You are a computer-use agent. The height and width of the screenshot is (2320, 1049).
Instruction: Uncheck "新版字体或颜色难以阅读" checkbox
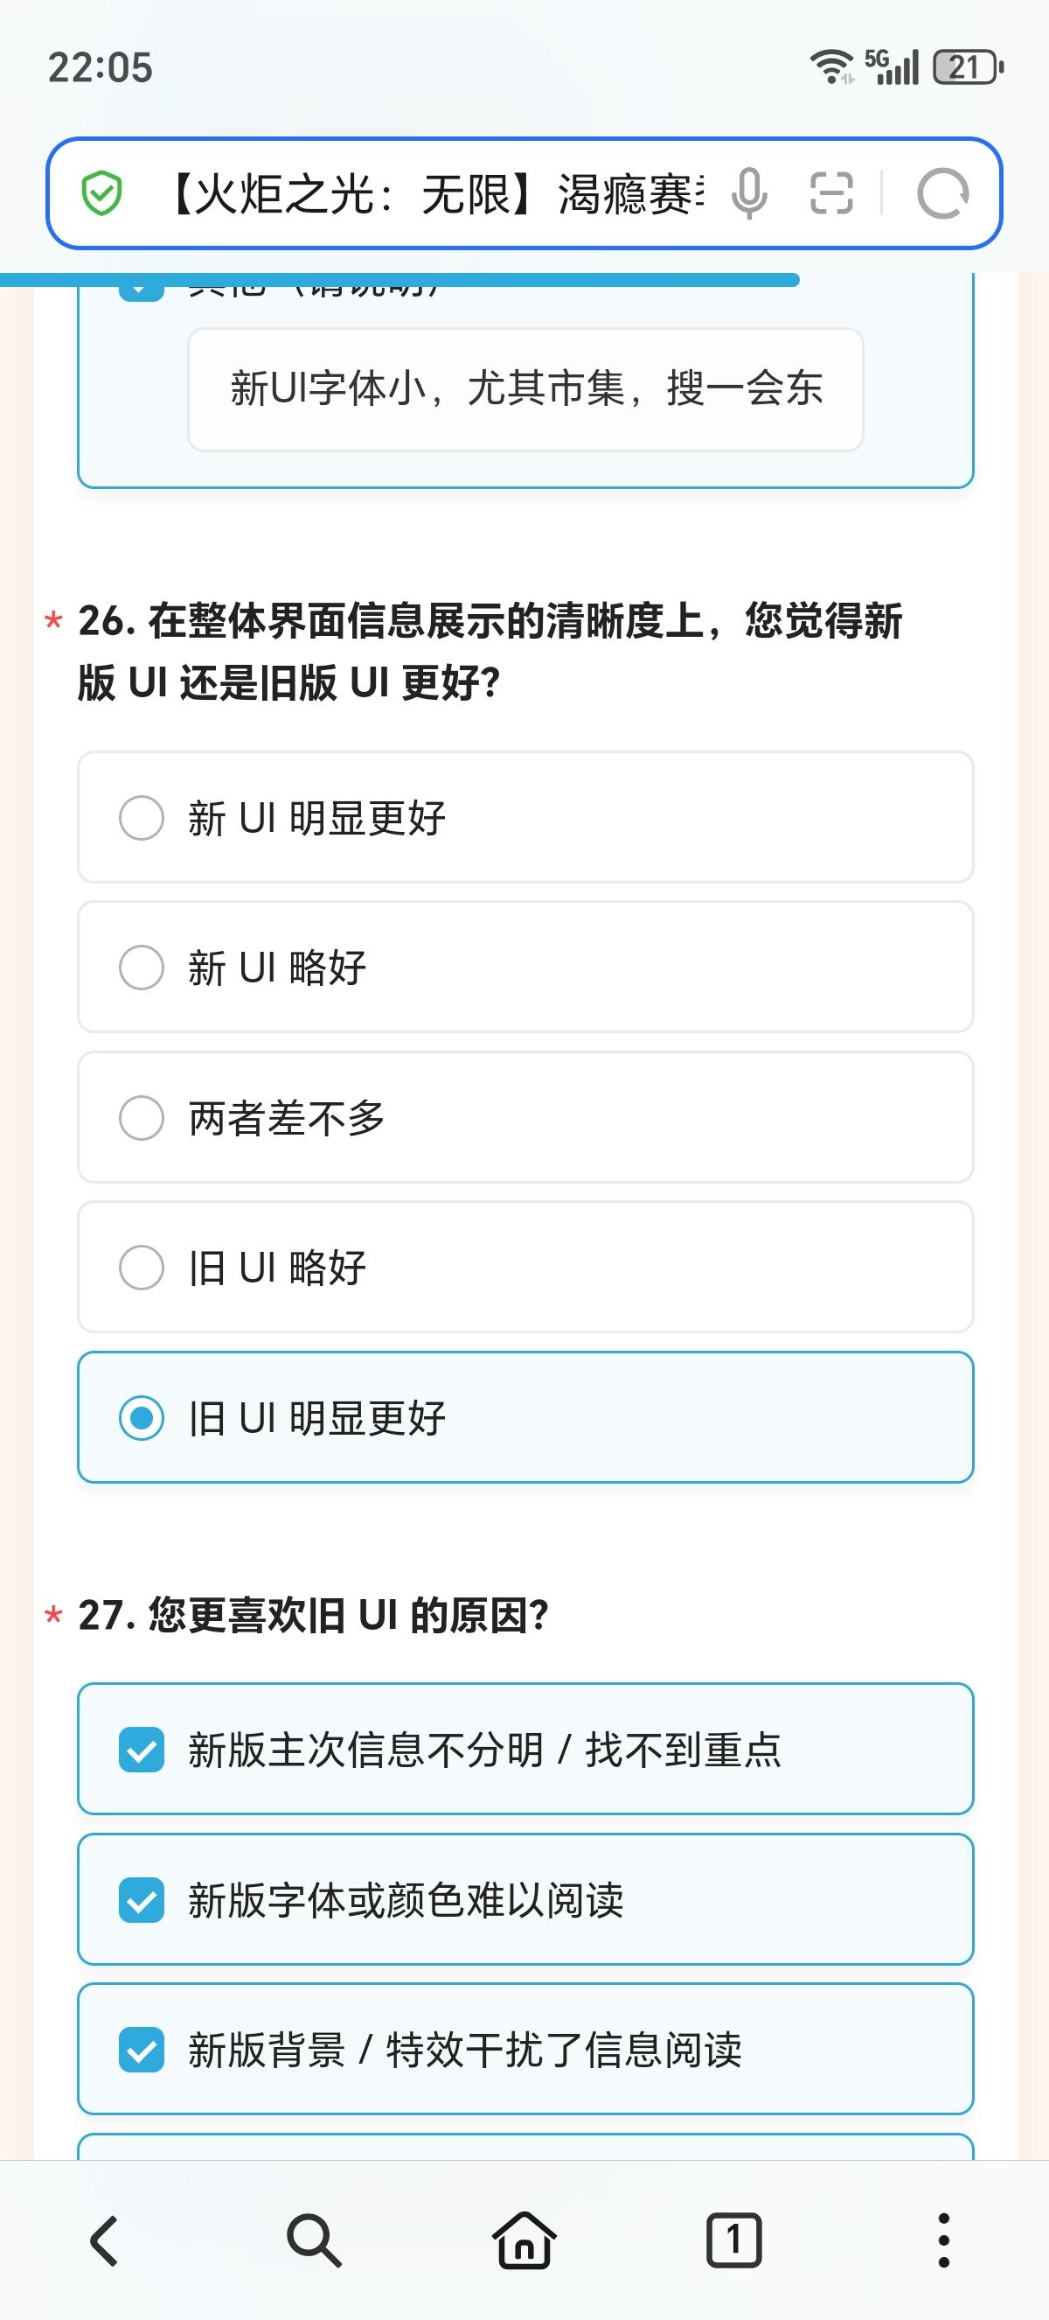[x=142, y=1900]
